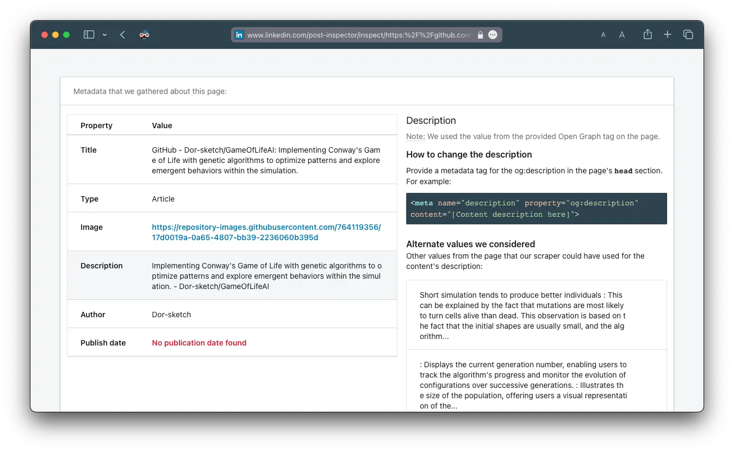Viewport: 734px width, 452px height.
Task: Show the tab overview icon
Action: pyautogui.click(x=688, y=35)
